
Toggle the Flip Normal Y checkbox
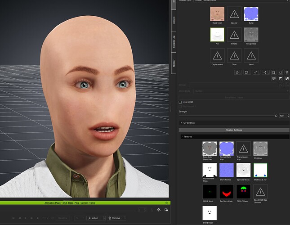click(180, 107)
